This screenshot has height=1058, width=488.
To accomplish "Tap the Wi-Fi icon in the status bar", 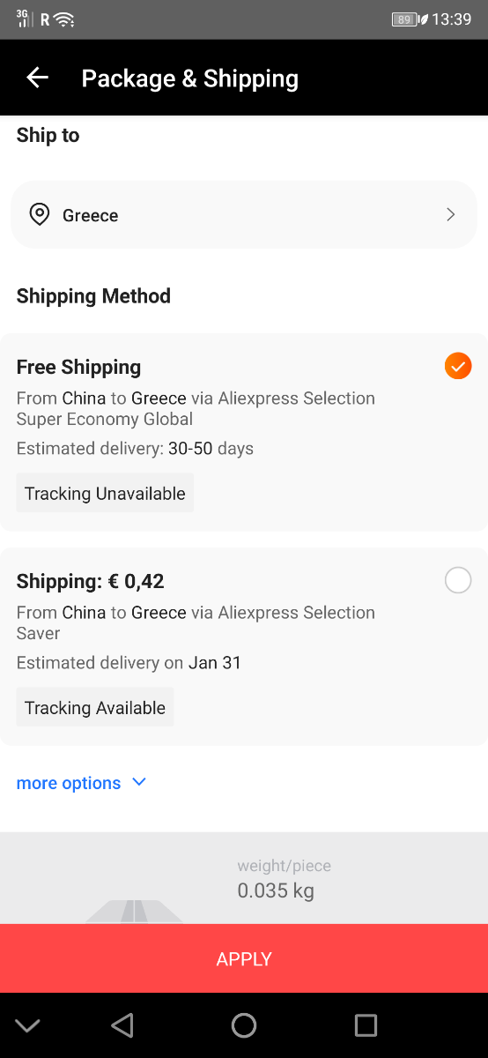I will coord(64,19).
